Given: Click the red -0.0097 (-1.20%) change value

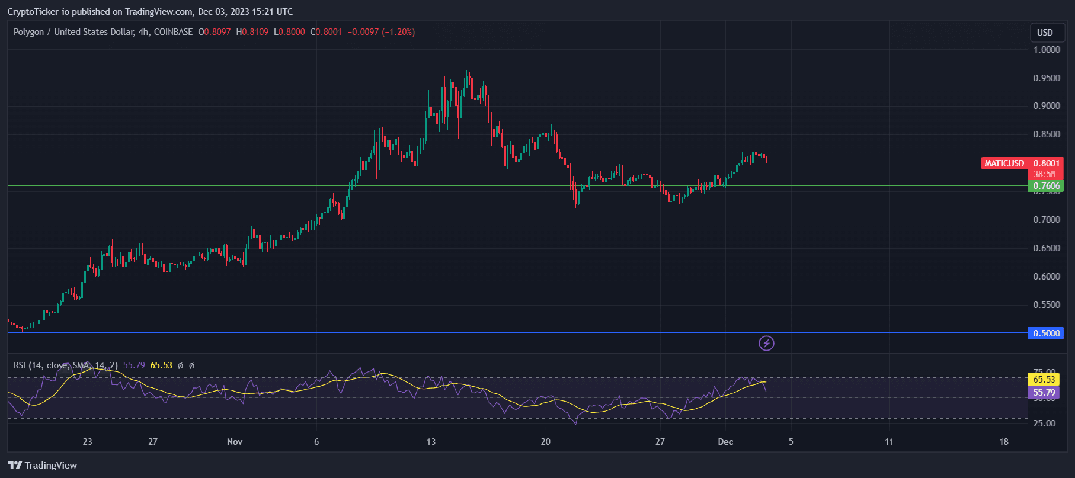Looking at the screenshot, I should click(x=381, y=32).
